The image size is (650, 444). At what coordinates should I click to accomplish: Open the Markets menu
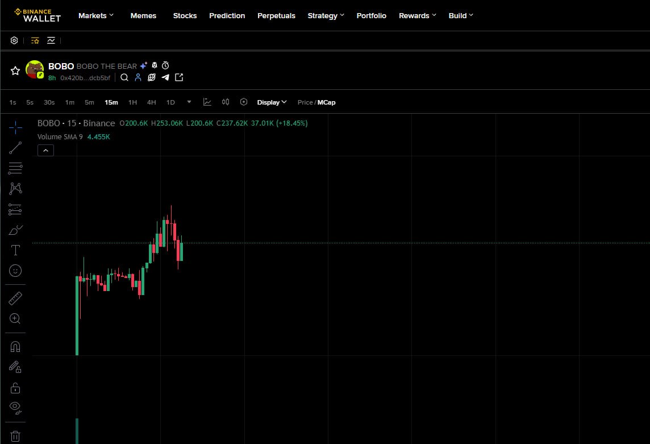(96, 15)
